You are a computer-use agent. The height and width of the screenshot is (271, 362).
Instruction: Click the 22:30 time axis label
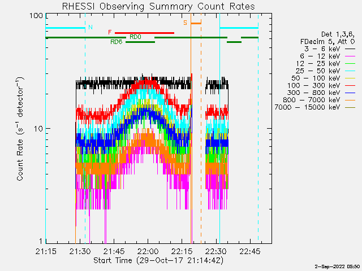pos(216,251)
